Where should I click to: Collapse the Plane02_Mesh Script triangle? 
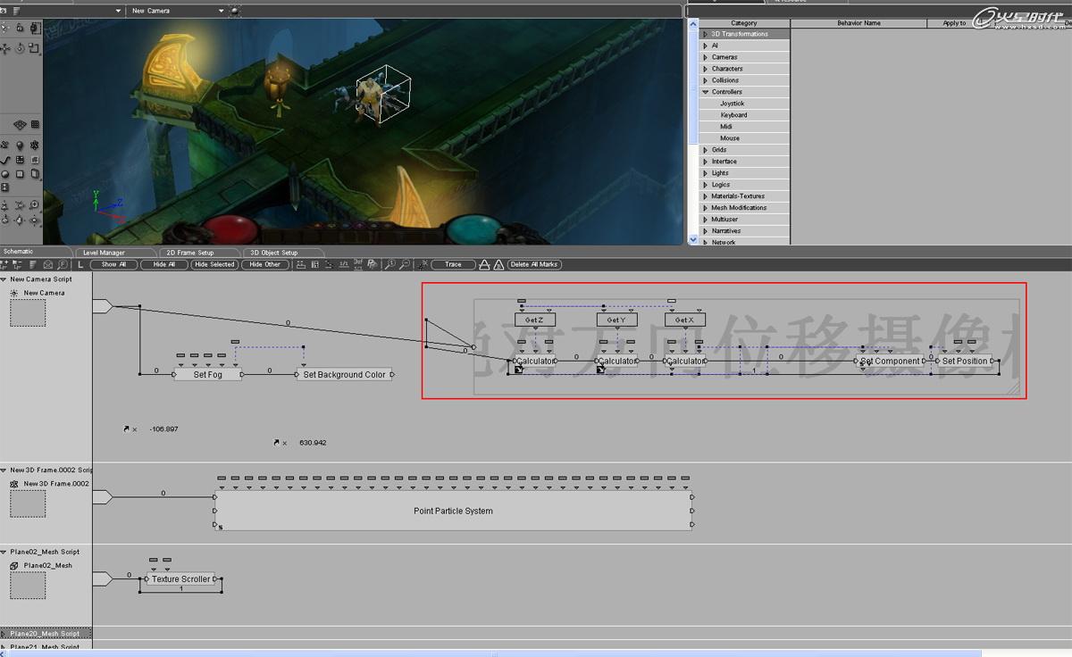pos(4,552)
